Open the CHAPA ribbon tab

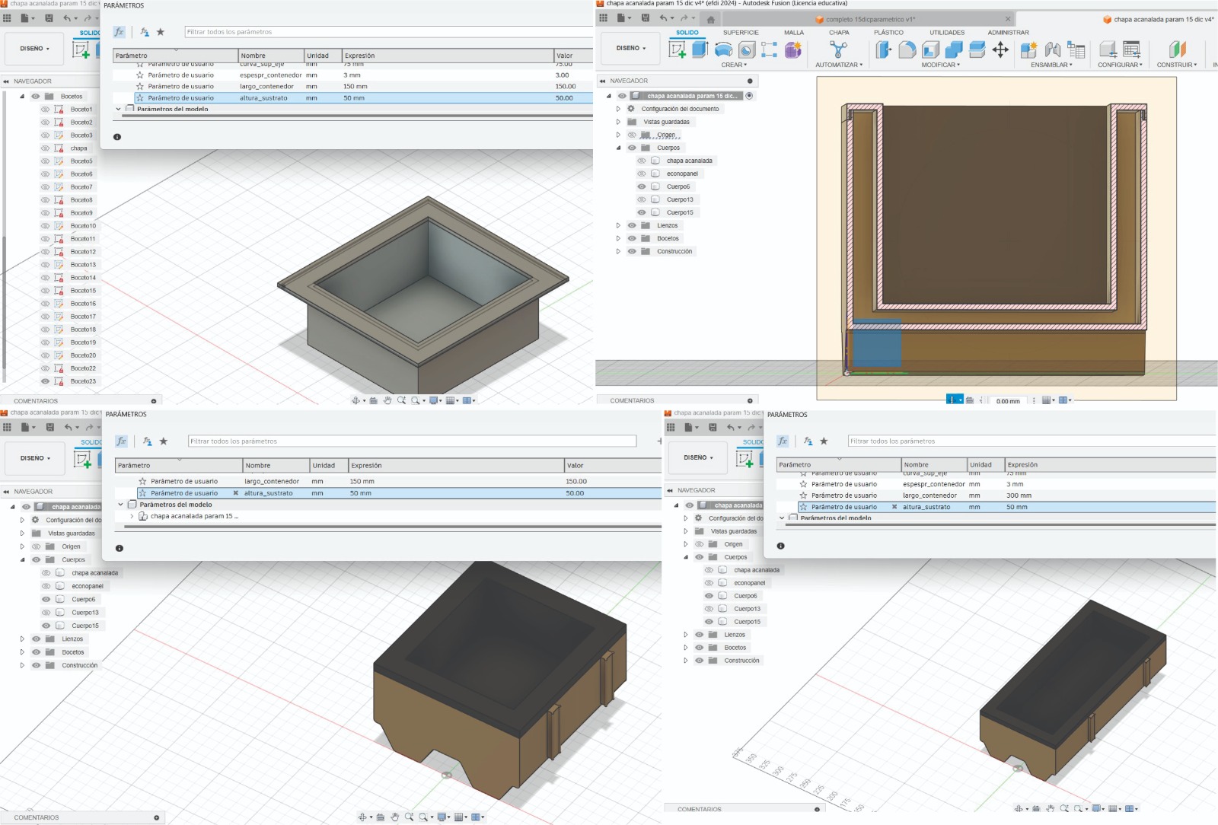click(x=839, y=33)
